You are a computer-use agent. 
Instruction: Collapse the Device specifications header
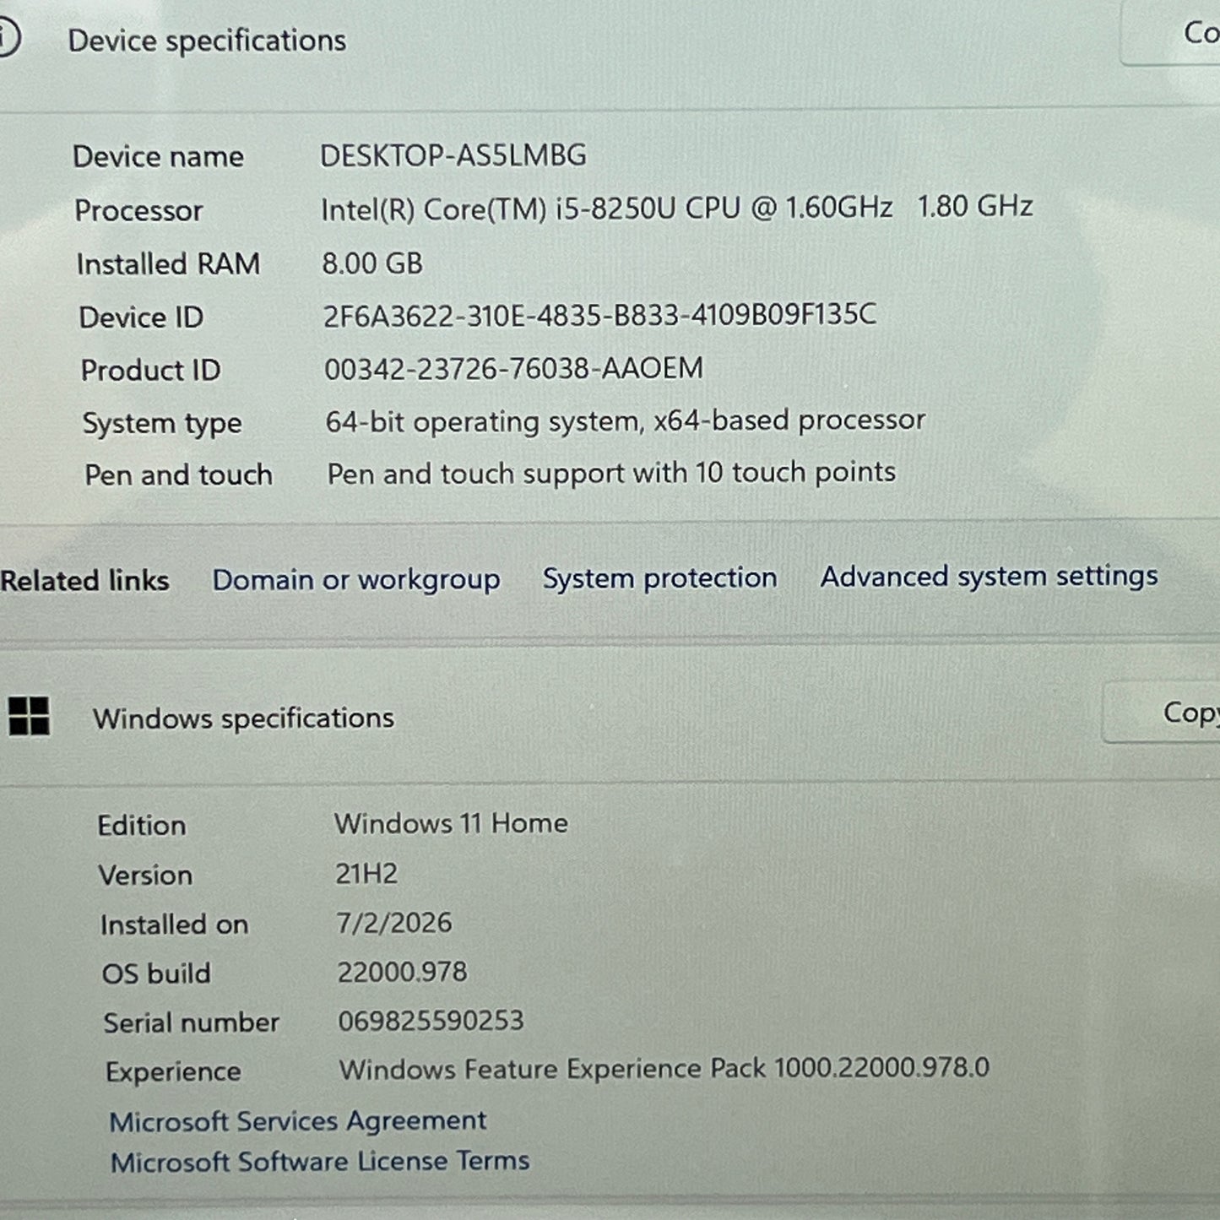(207, 41)
